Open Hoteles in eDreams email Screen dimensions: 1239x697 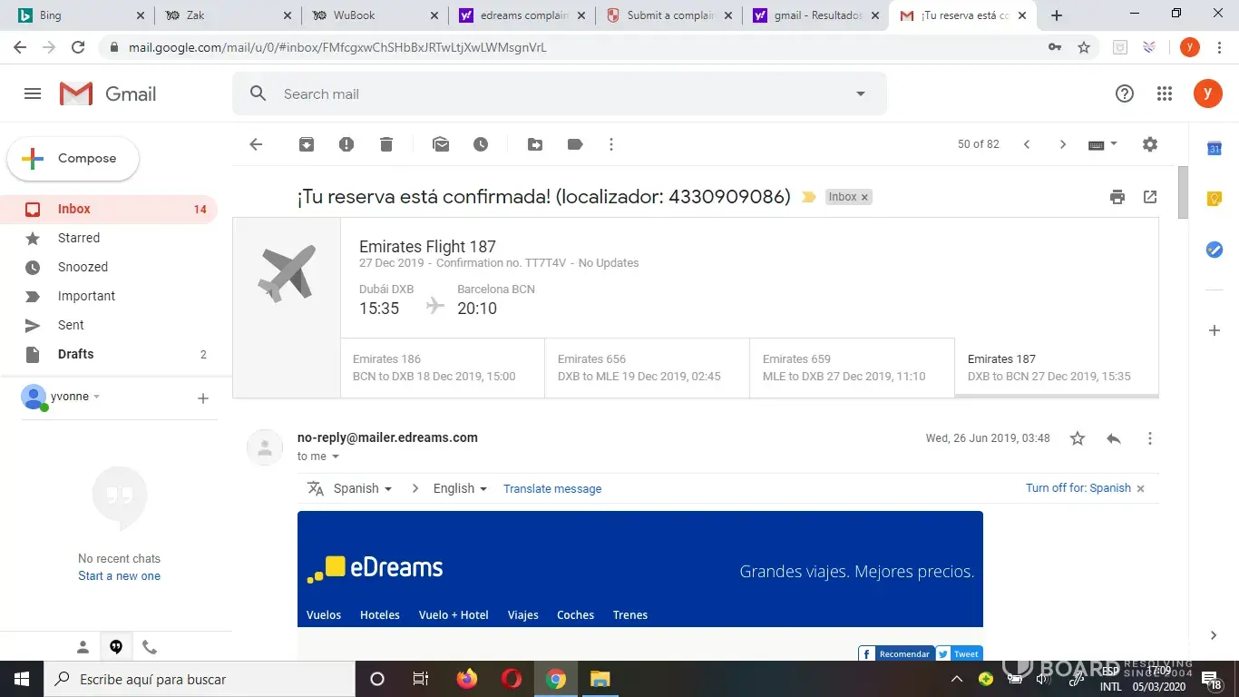(x=380, y=615)
